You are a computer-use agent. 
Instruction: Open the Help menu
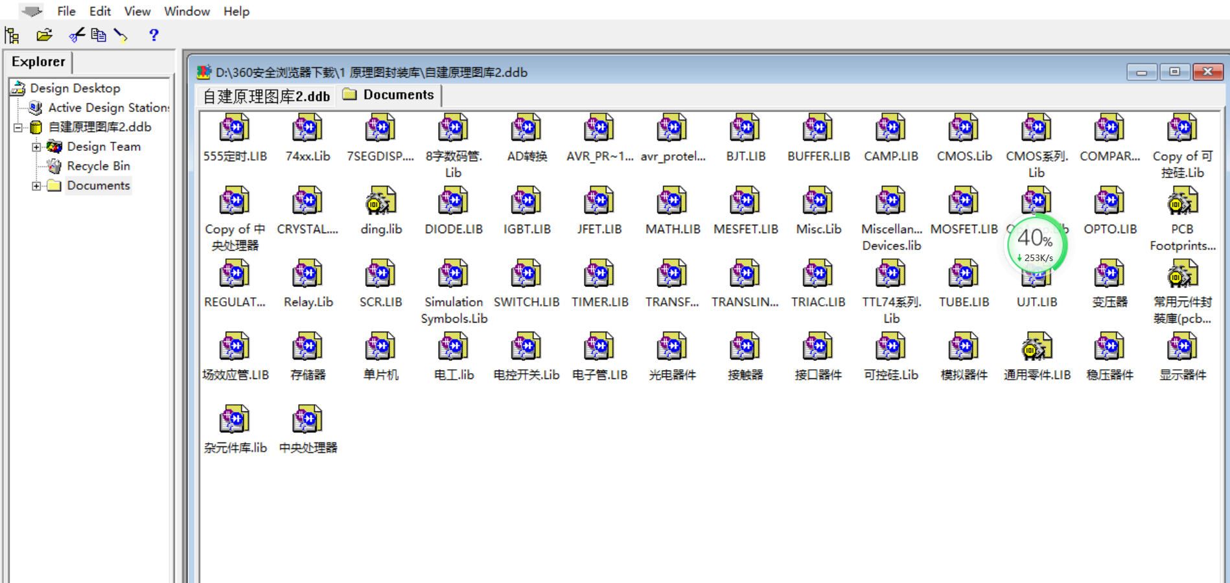pyautogui.click(x=237, y=11)
